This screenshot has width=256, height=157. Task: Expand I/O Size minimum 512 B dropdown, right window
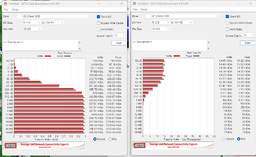pos(161,22)
